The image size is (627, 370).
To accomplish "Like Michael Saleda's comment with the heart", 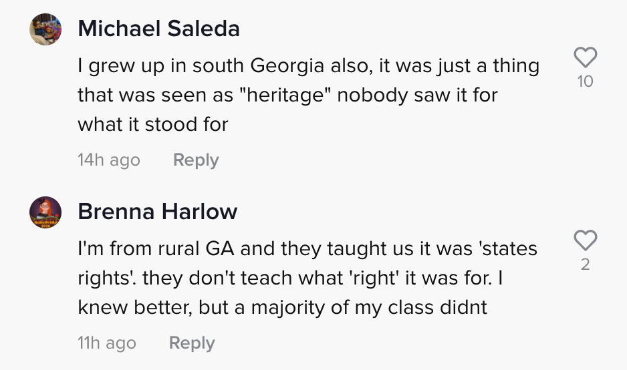I will pyautogui.click(x=586, y=57).
